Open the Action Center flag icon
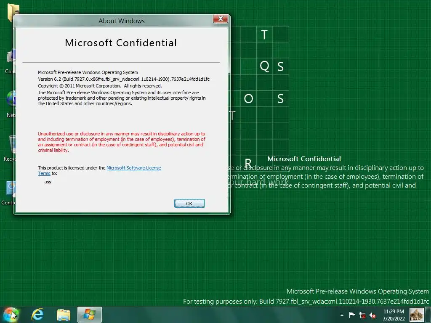The image size is (431, 323). pyautogui.click(x=352, y=315)
